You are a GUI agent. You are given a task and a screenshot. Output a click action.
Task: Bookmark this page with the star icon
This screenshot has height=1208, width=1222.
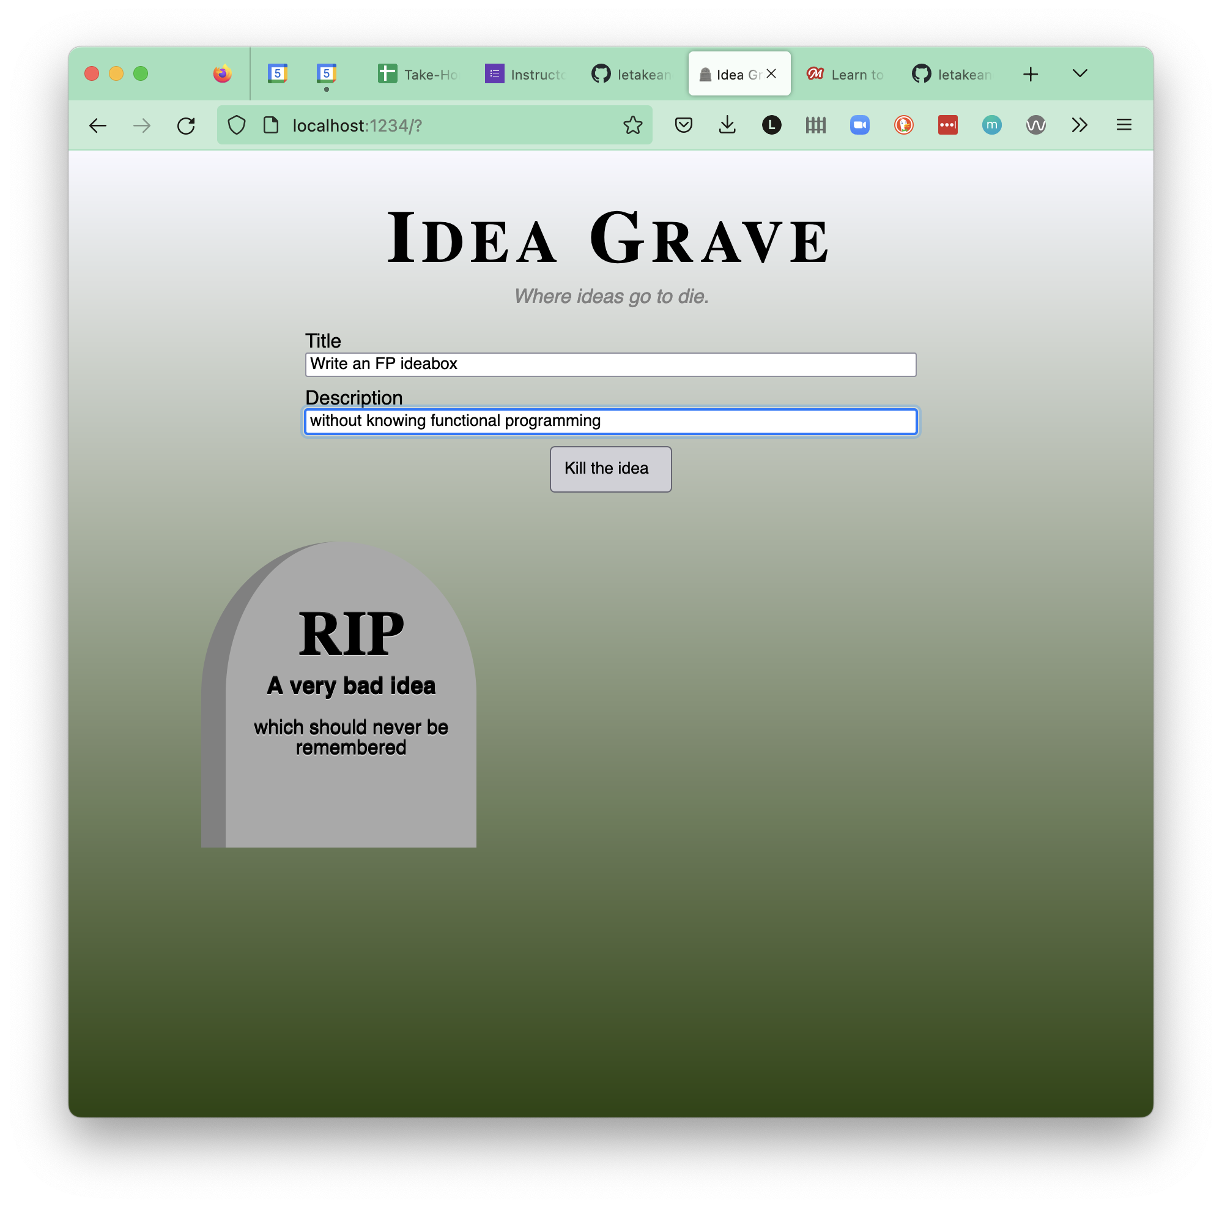[x=632, y=125]
